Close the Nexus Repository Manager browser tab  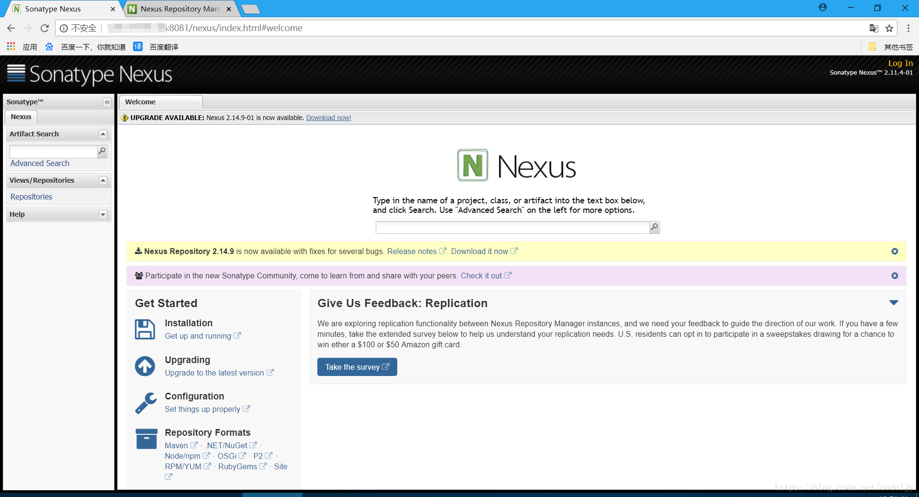pos(229,9)
